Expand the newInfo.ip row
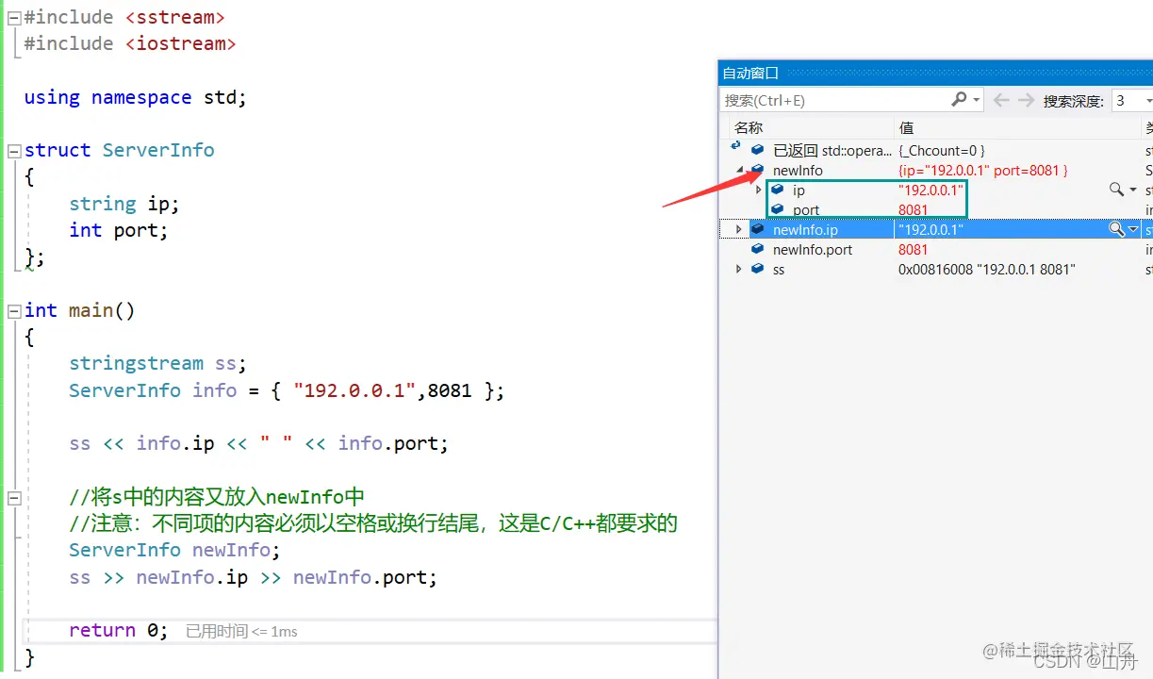 (739, 229)
